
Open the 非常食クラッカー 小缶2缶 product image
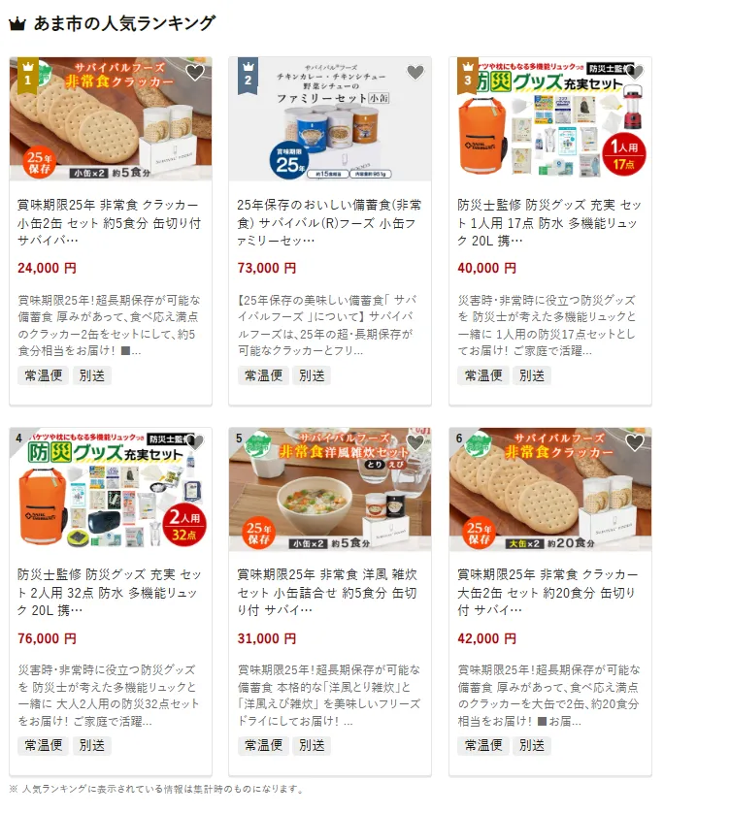pos(111,118)
